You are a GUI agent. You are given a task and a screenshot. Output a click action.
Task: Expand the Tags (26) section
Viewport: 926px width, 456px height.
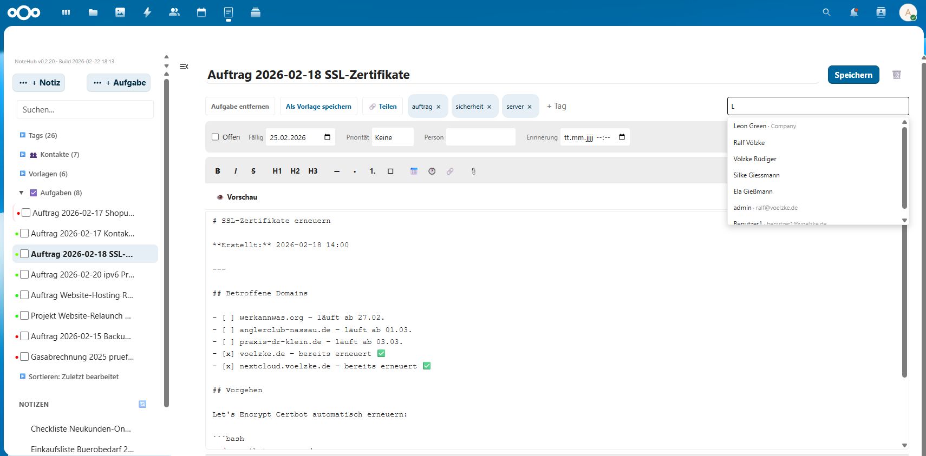click(x=23, y=135)
